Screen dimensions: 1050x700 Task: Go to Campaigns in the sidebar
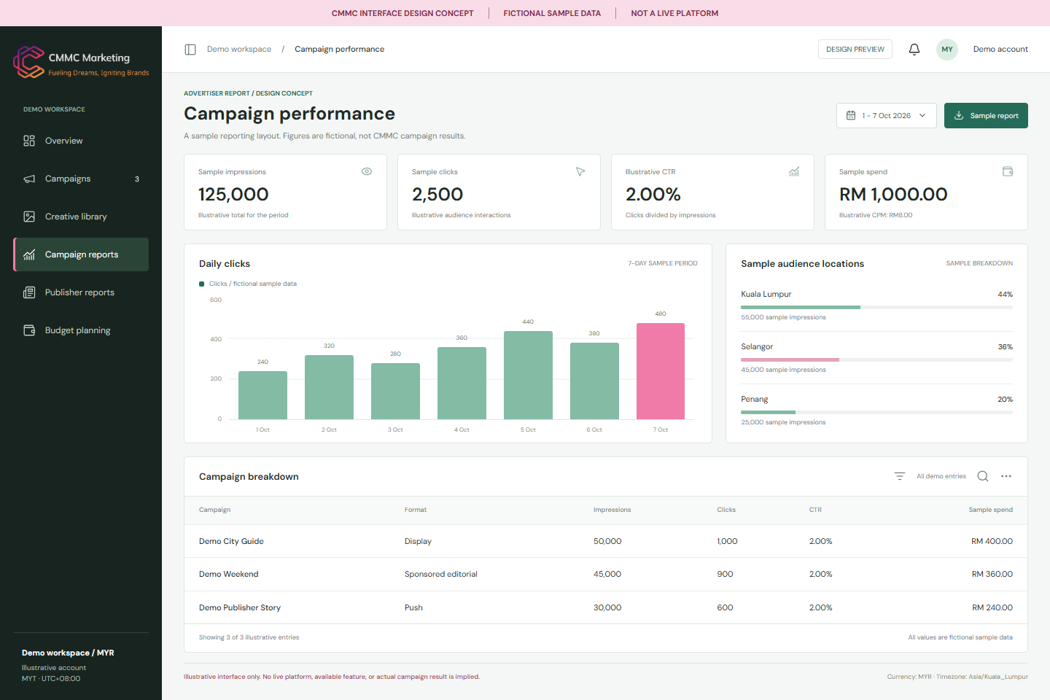pyautogui.click(x=81, y=179)
